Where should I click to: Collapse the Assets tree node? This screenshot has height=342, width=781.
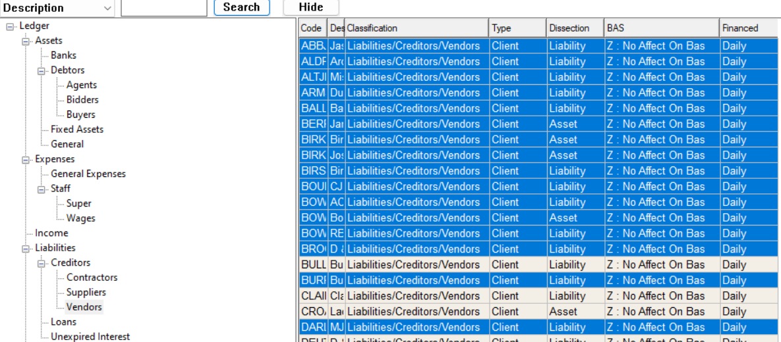[26, 41]
